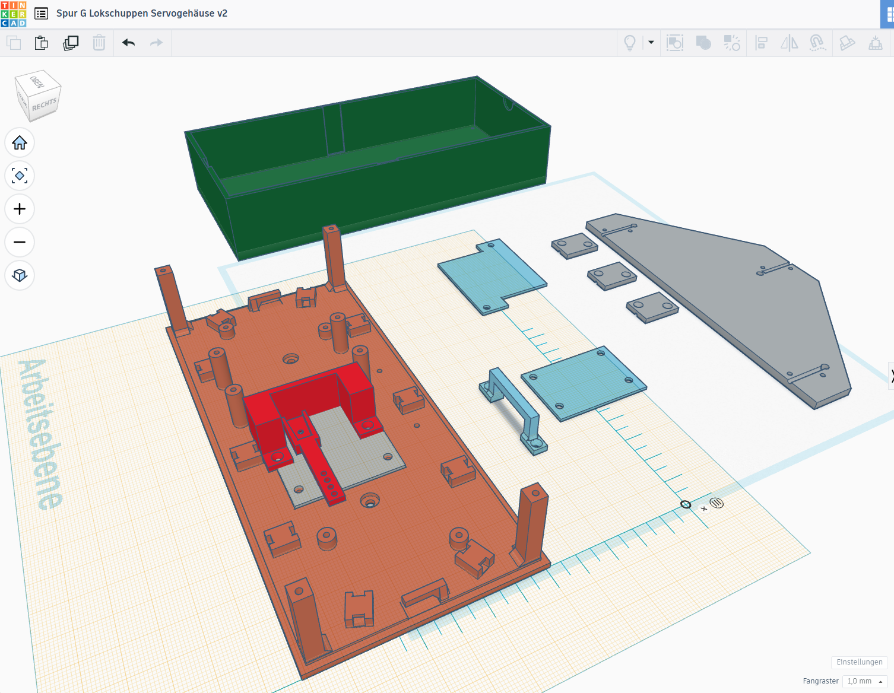The height and width of the screenshot is (693, 894).
Task: Fit all objects in view
Action: (20, 176)
